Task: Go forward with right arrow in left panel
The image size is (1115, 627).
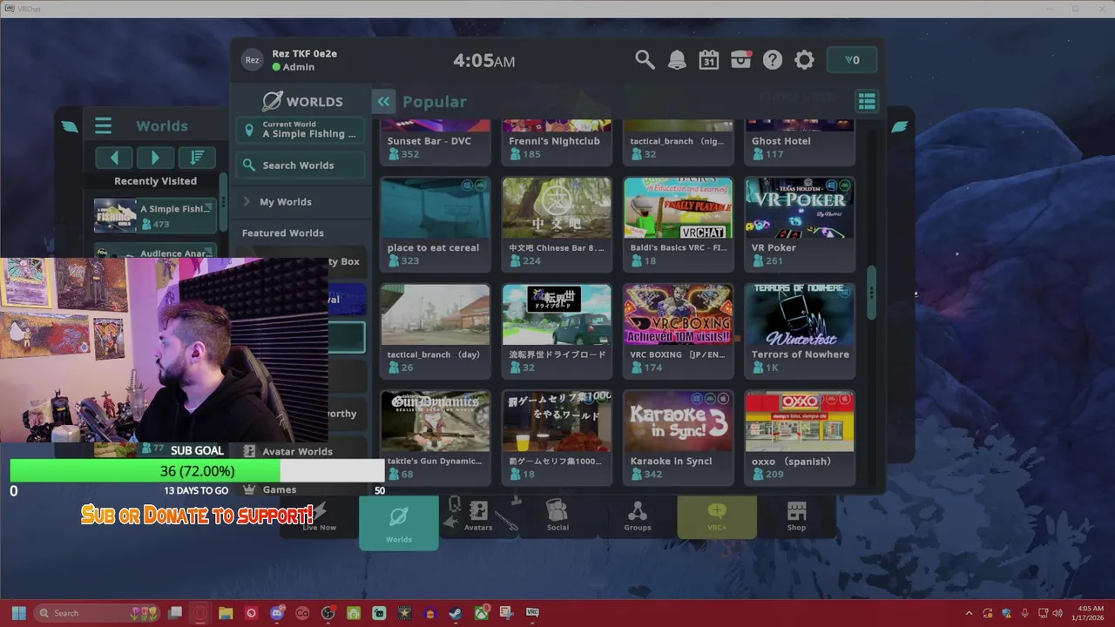Action: (x=155, y=158)
